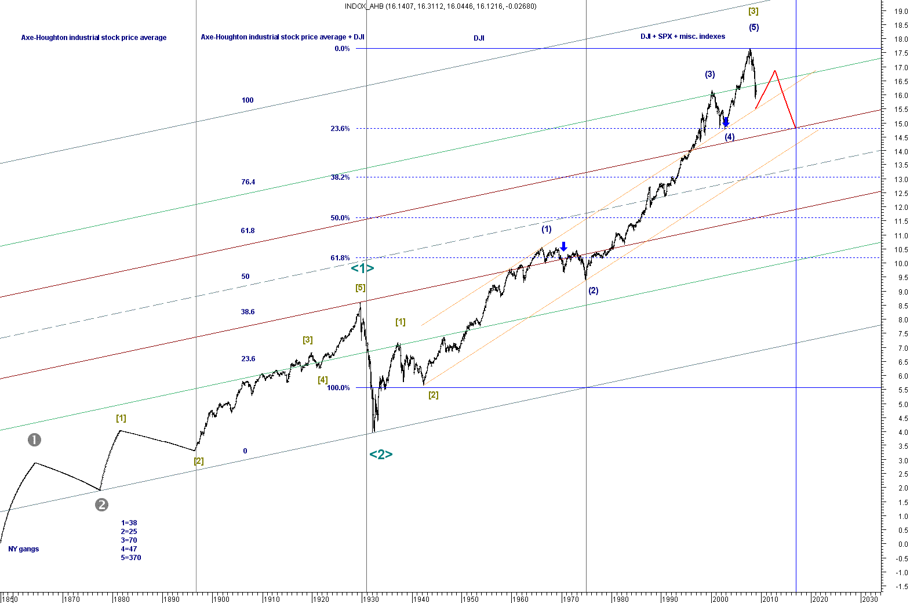Click the -1.5 value on the price axis
Image resolution: width=910 pixels, height=603 pixels.
[901, 587]
